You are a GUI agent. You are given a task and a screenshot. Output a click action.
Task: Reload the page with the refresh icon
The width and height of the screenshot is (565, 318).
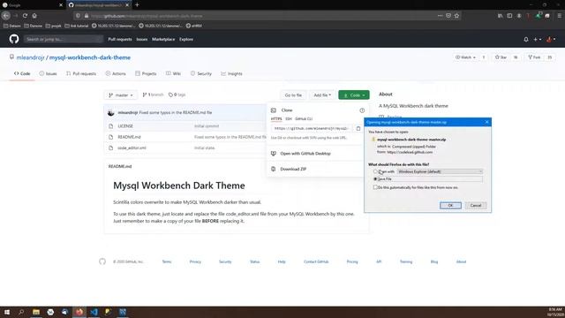(x=25, y=16)
